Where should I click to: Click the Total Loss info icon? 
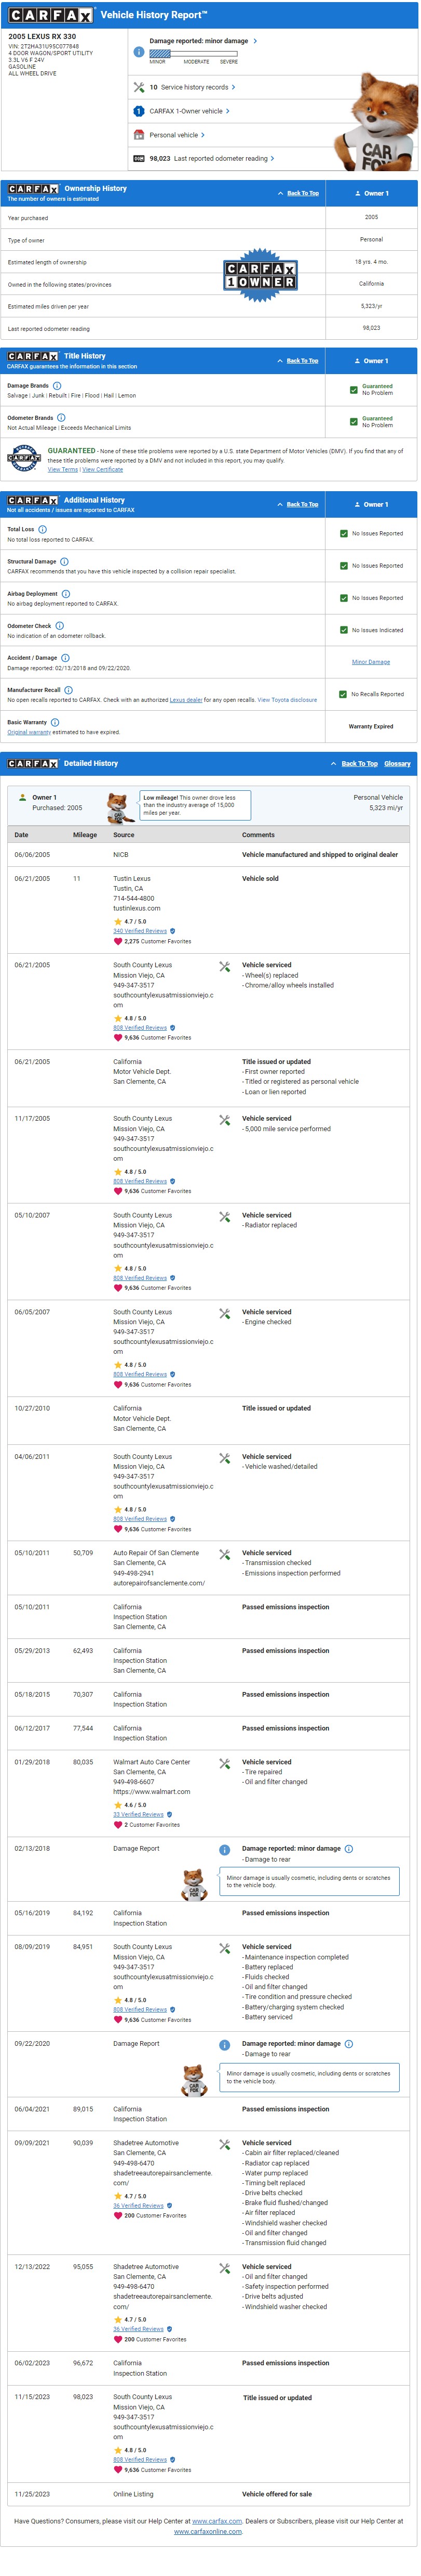tap(42, 530)
